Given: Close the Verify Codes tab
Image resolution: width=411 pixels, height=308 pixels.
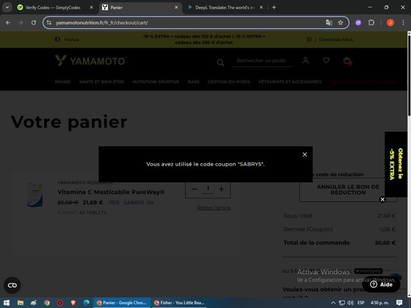Looking at the screenshot, I should click(91, 8).
